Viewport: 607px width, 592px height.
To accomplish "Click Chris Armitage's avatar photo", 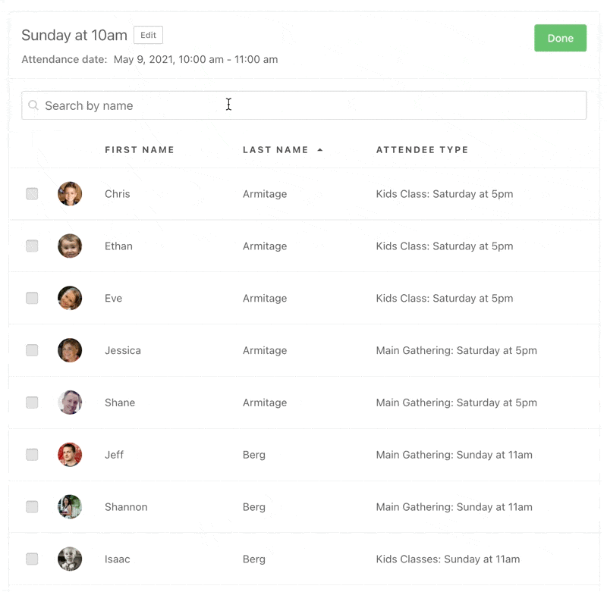I will coord(70,194).
